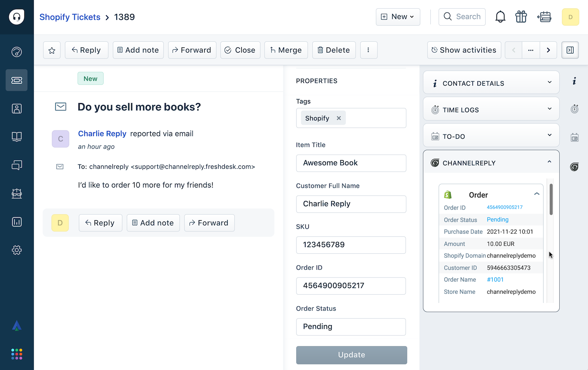Open the Reports chart icon in sidebar
Image resolution: width=588 pixels, height=370 pixels.
click(x=17, y=222)
